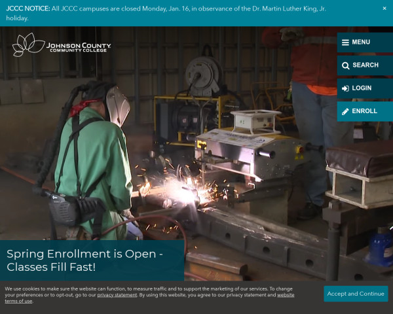Open the MENU navigation label
The height and width of the screenshot is (314, 393).
pos(361,43)
